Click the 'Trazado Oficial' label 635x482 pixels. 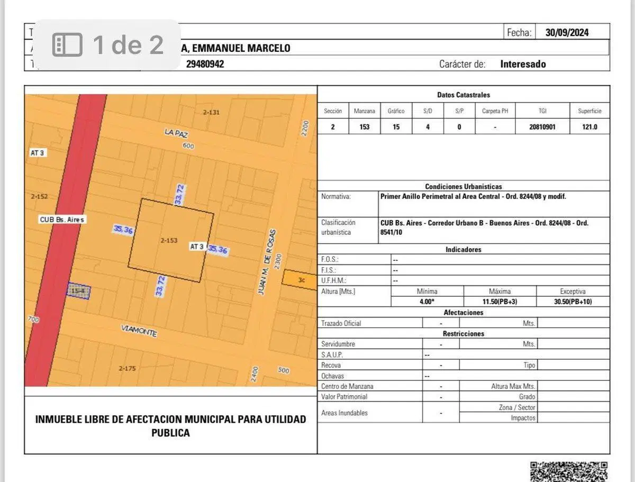pyautogui.click(x=341, y=323)
